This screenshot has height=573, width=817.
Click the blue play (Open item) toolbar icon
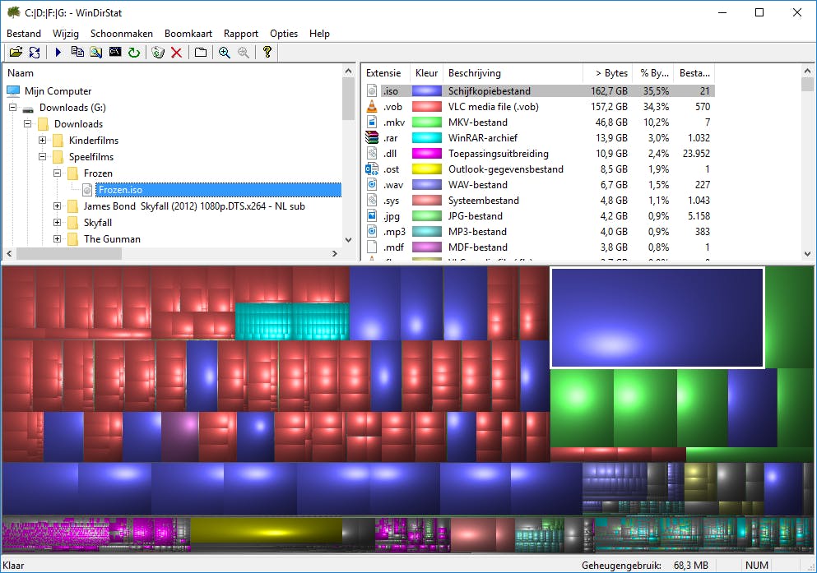click(58, 52)
